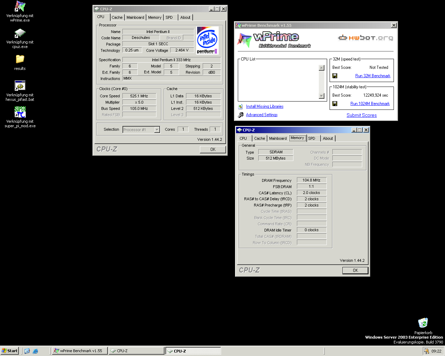The height and width of the screenshot is (356, 445).
Task: Click the Code Name value Deschutes
Action: tap(141, 38)
